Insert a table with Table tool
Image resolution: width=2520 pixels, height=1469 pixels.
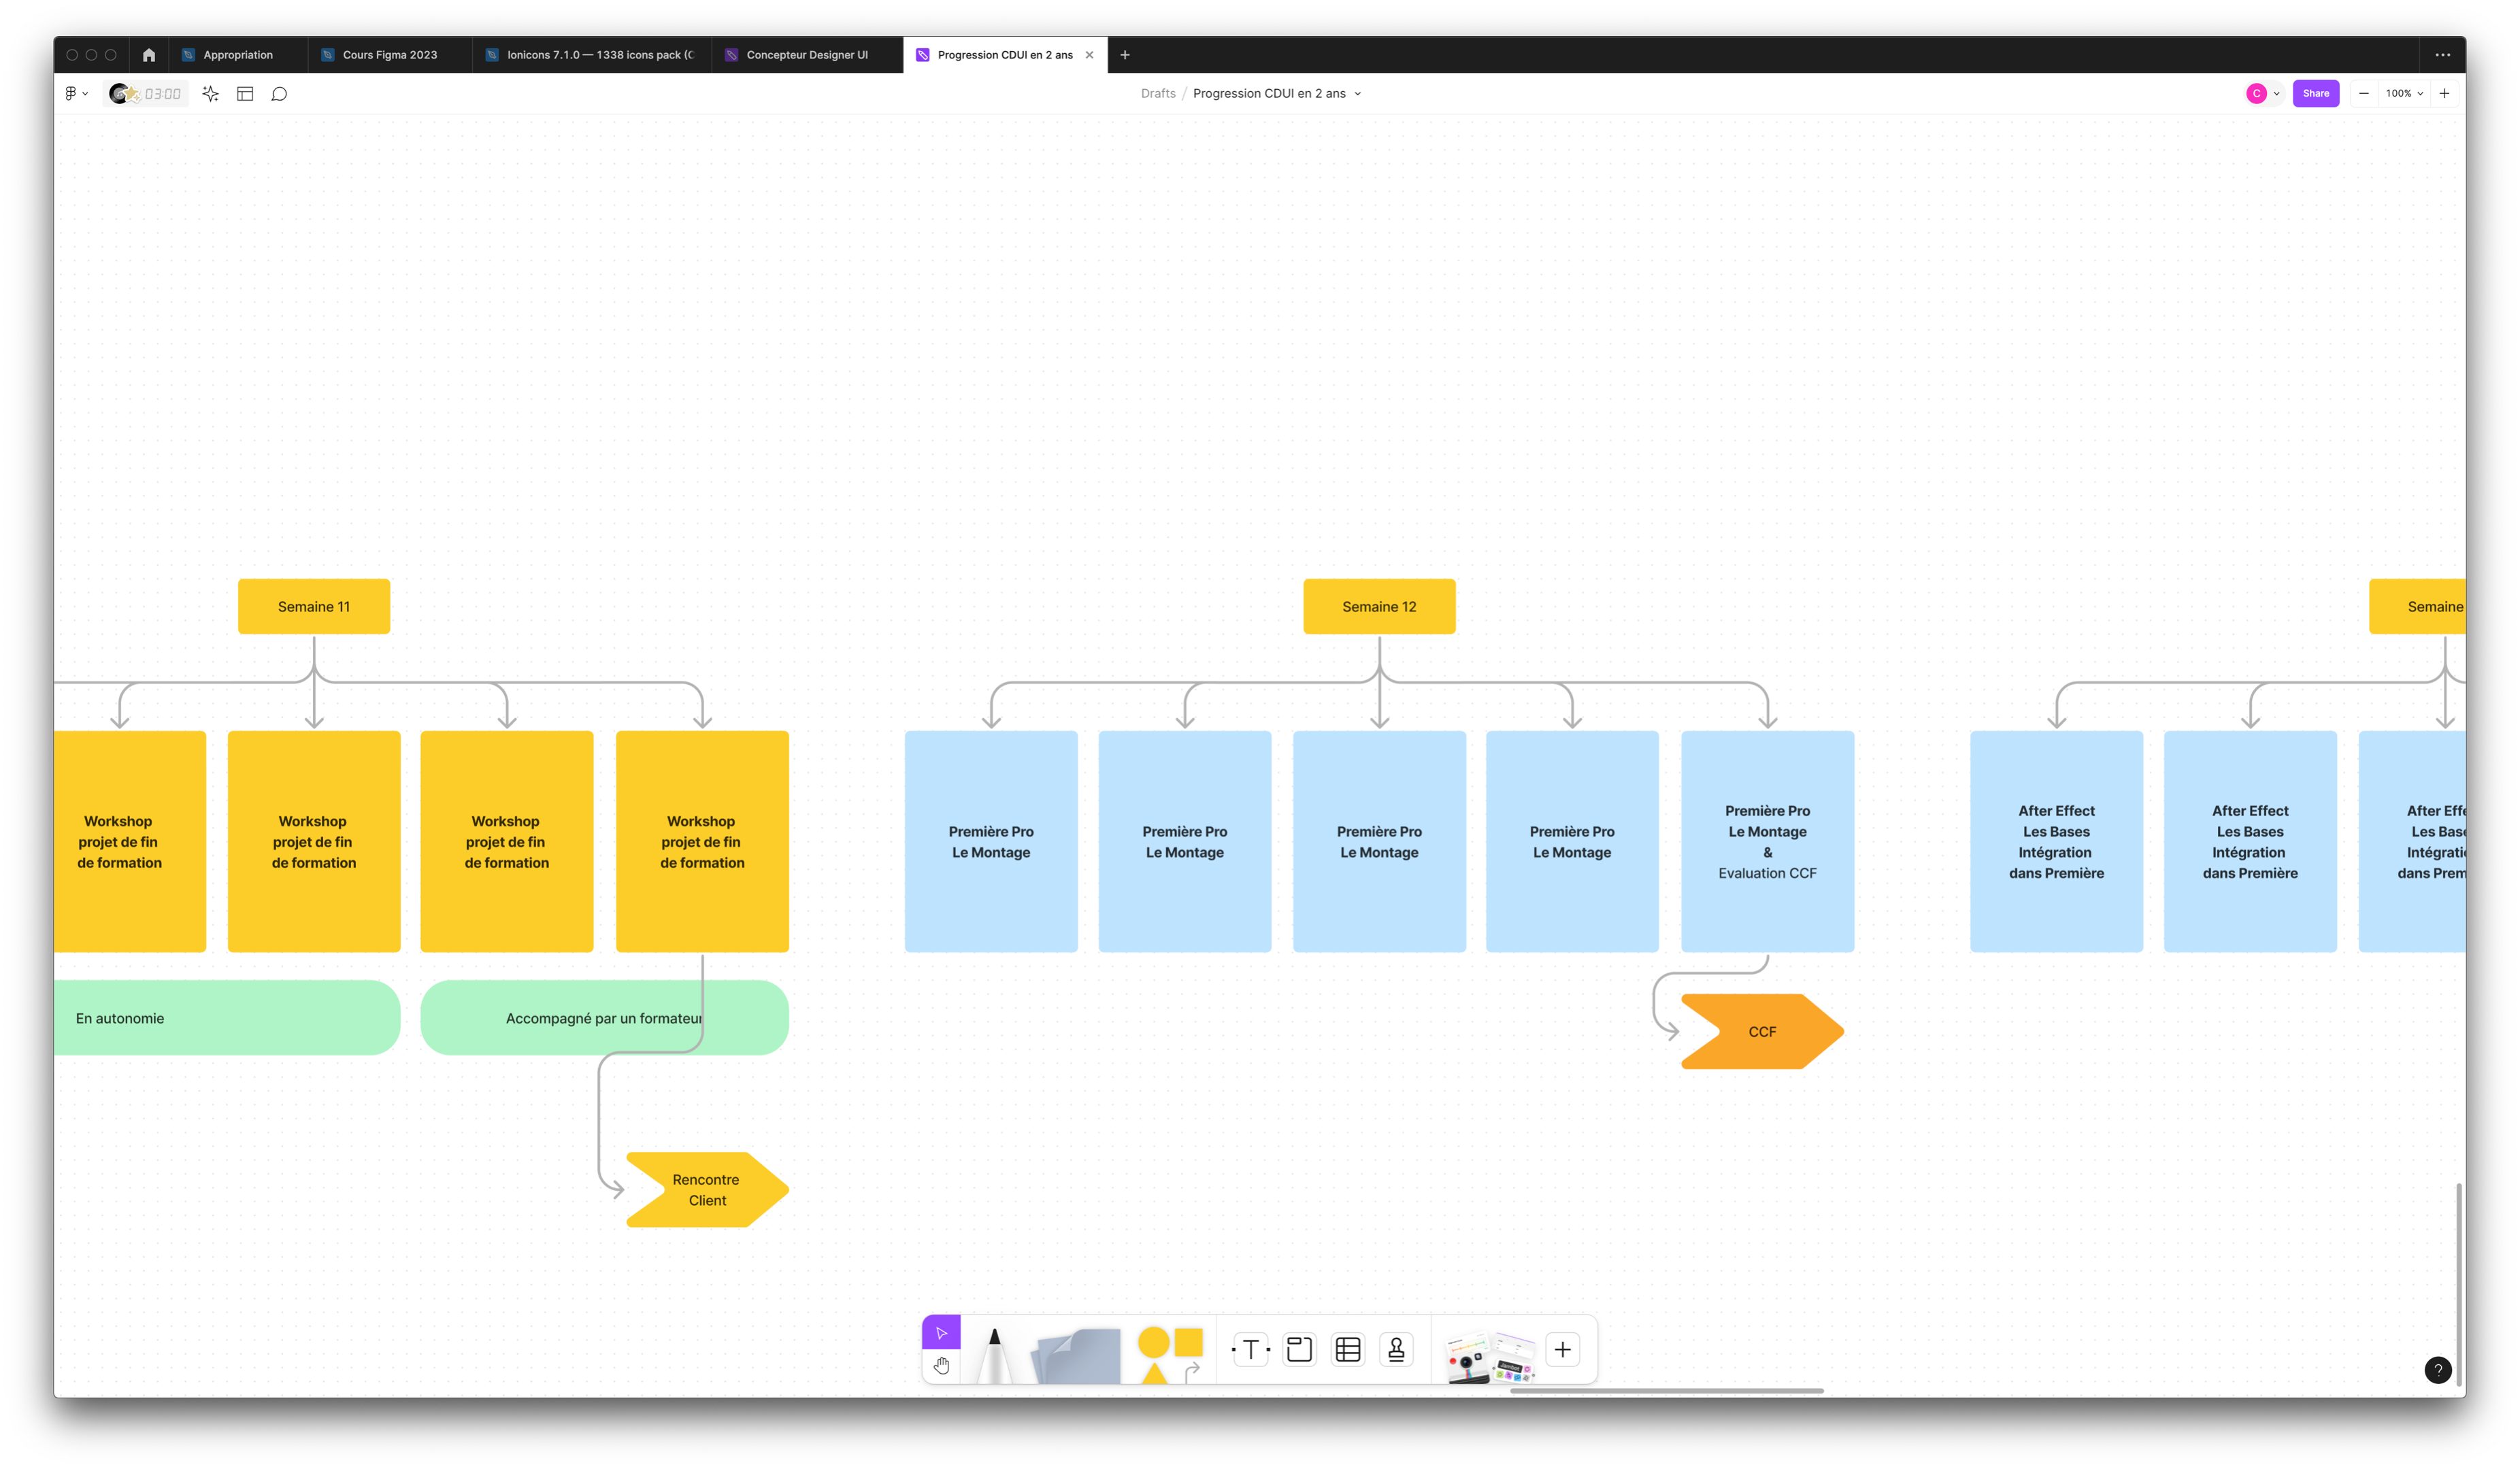tap(1348, 1350)
